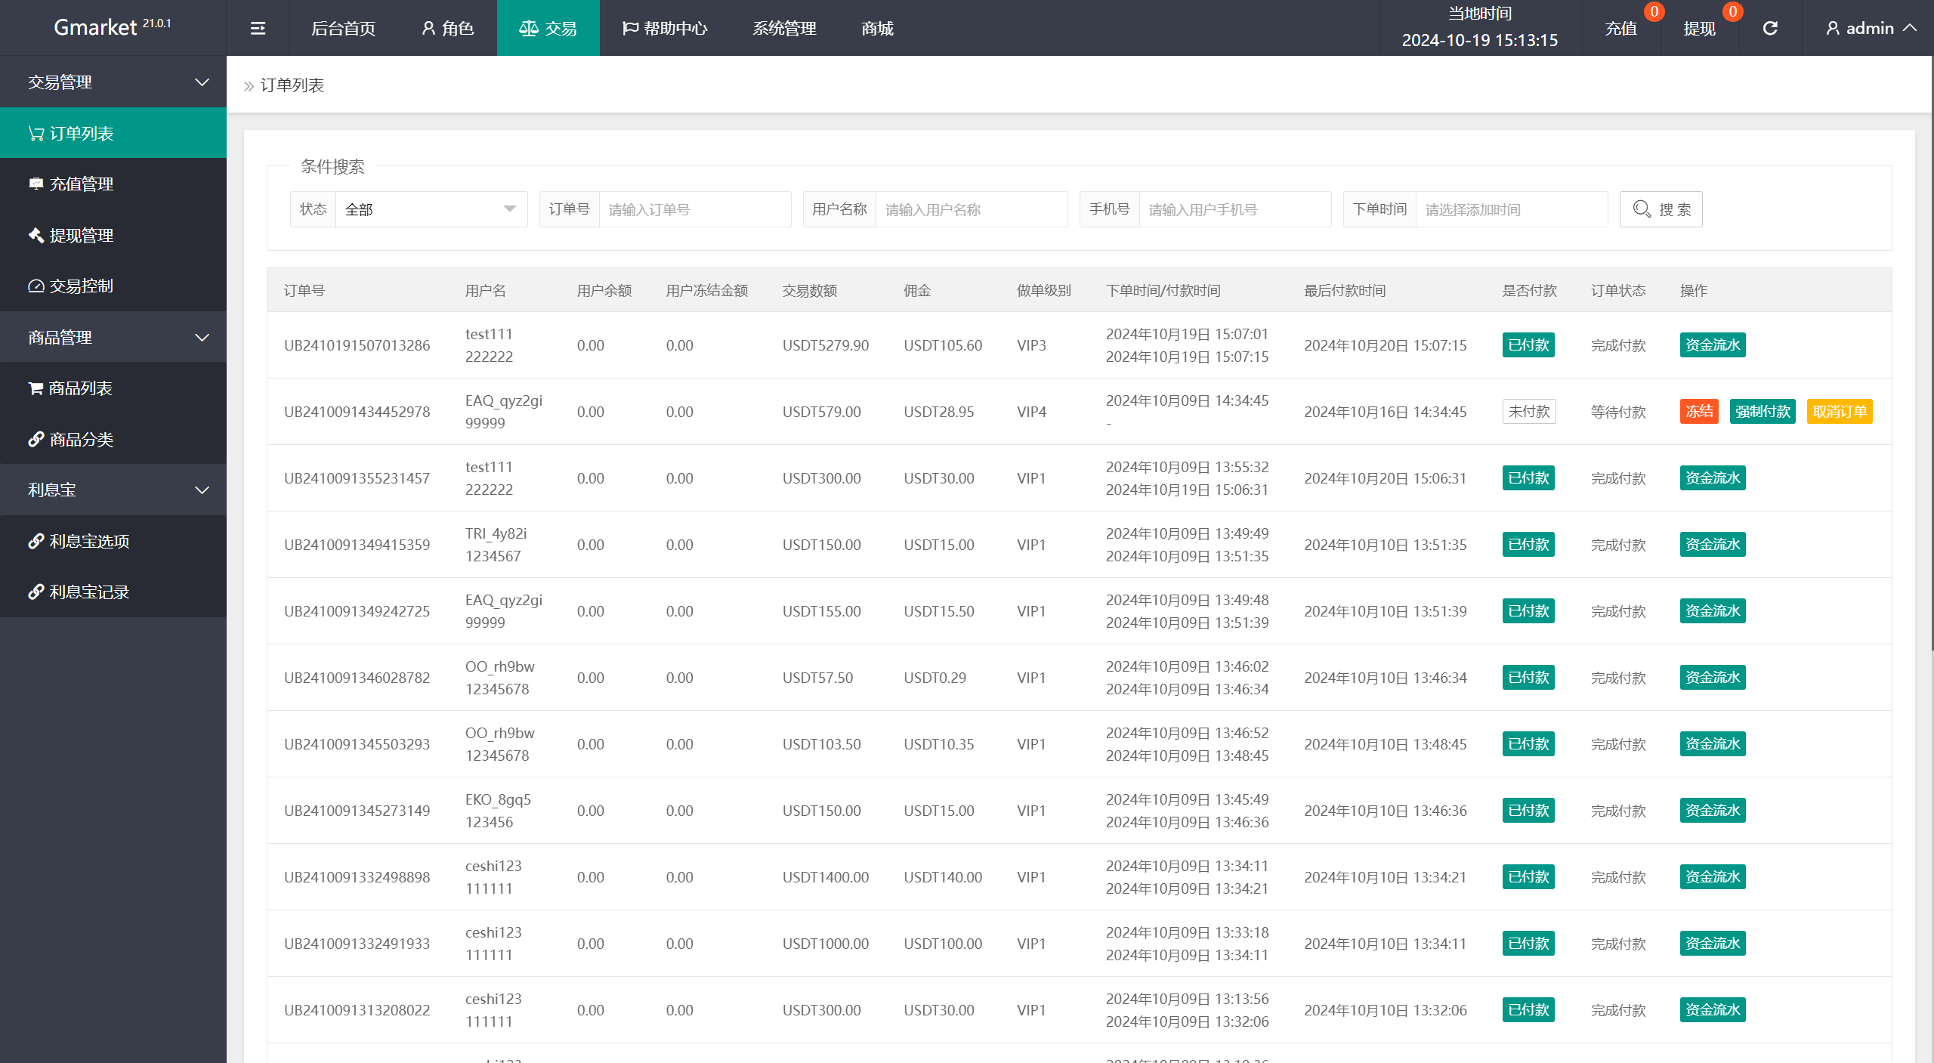Switch to 帮助中心 top menu
This screenshot has width=1934, height=1063.
tap(665, 28)
